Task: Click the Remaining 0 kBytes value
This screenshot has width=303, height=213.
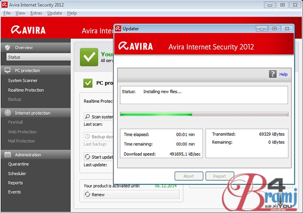Action: click(x=276, y=142)
